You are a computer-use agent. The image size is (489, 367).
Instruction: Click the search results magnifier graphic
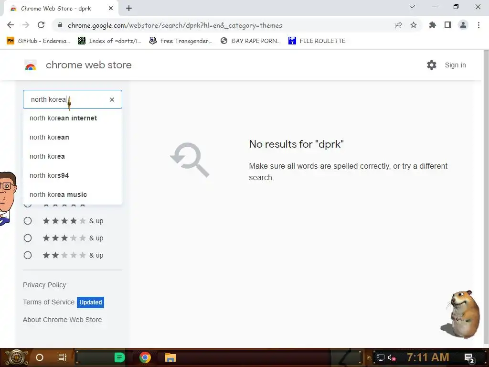click(x=190, y=160)
